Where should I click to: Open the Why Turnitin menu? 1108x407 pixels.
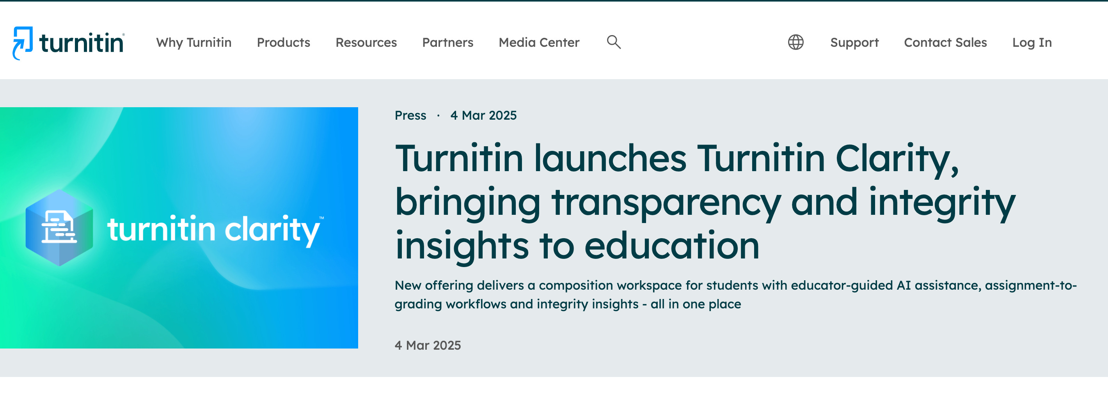[x=194, y=42]
